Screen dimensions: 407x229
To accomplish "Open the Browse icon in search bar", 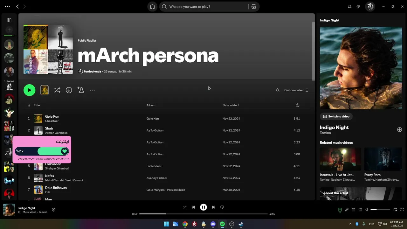I will 253,7.
